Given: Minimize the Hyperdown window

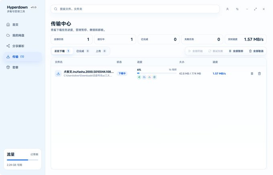Looking at the screenshot, I should tap(247, 9).
